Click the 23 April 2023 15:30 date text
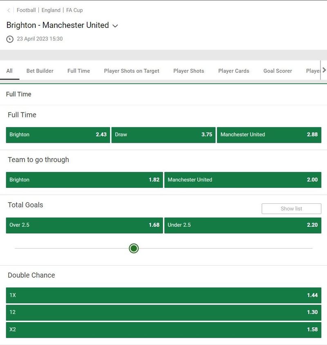Screen dimensions: 327x345 (x=40, y=39)
